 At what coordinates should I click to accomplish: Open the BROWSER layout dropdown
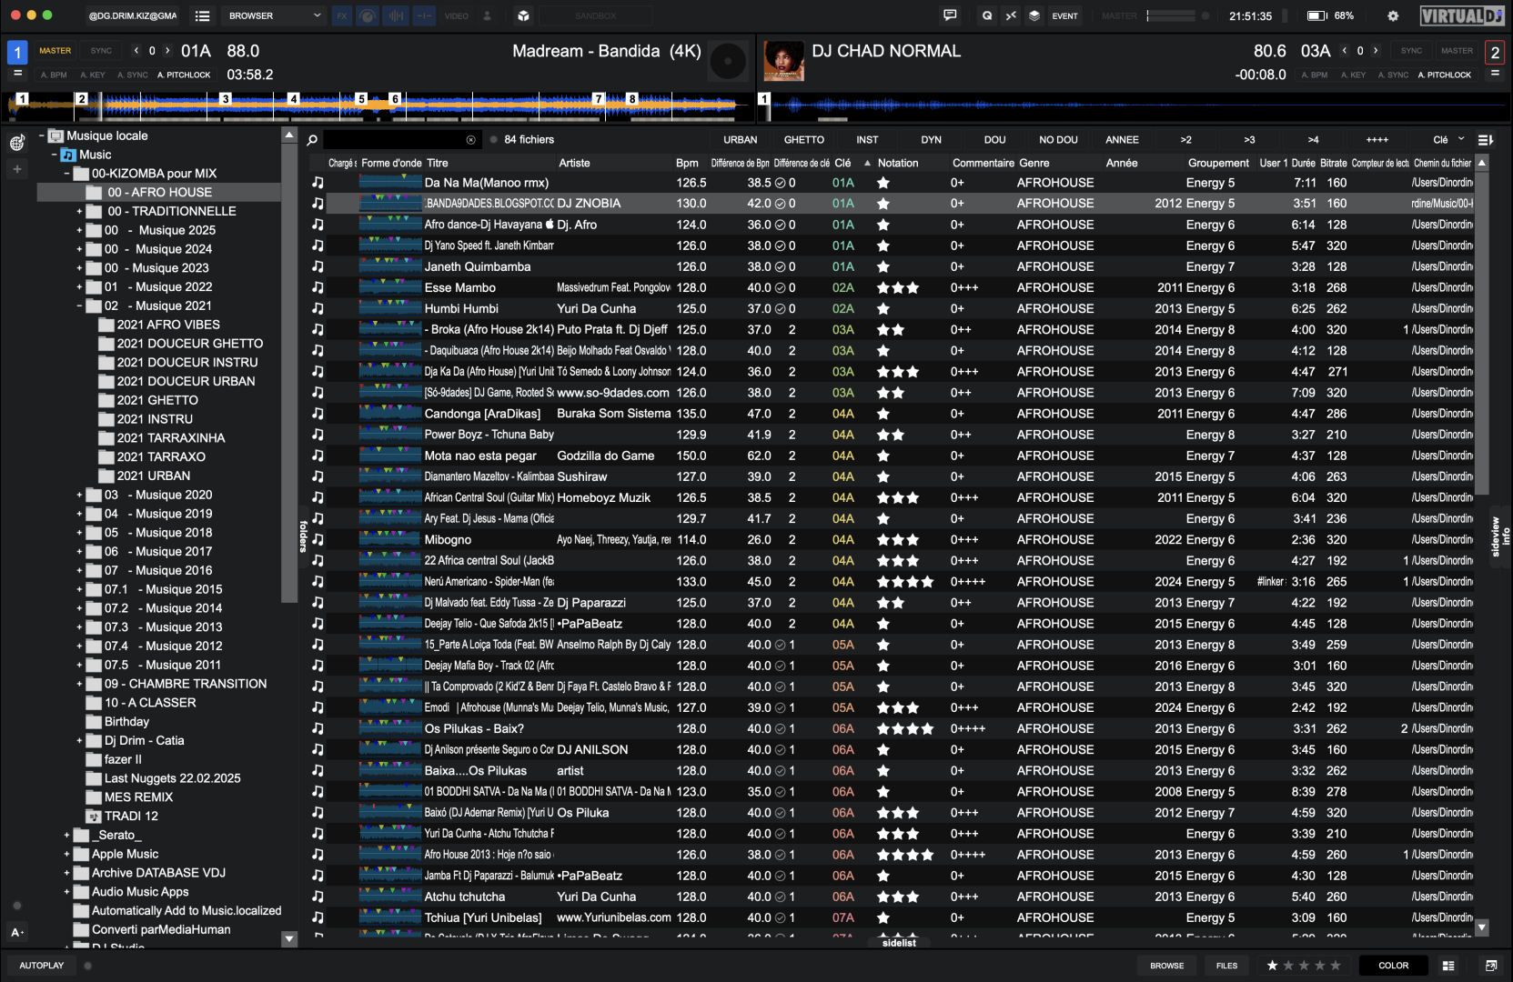click(274, 15)
